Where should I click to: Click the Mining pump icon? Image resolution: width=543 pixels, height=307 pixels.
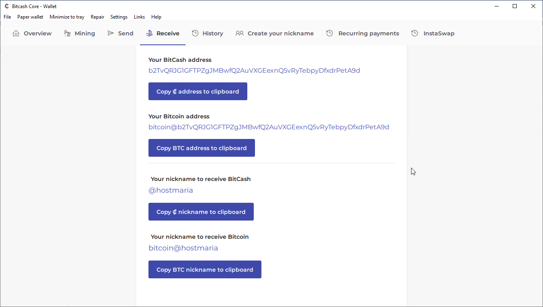(x=67, y=33)
